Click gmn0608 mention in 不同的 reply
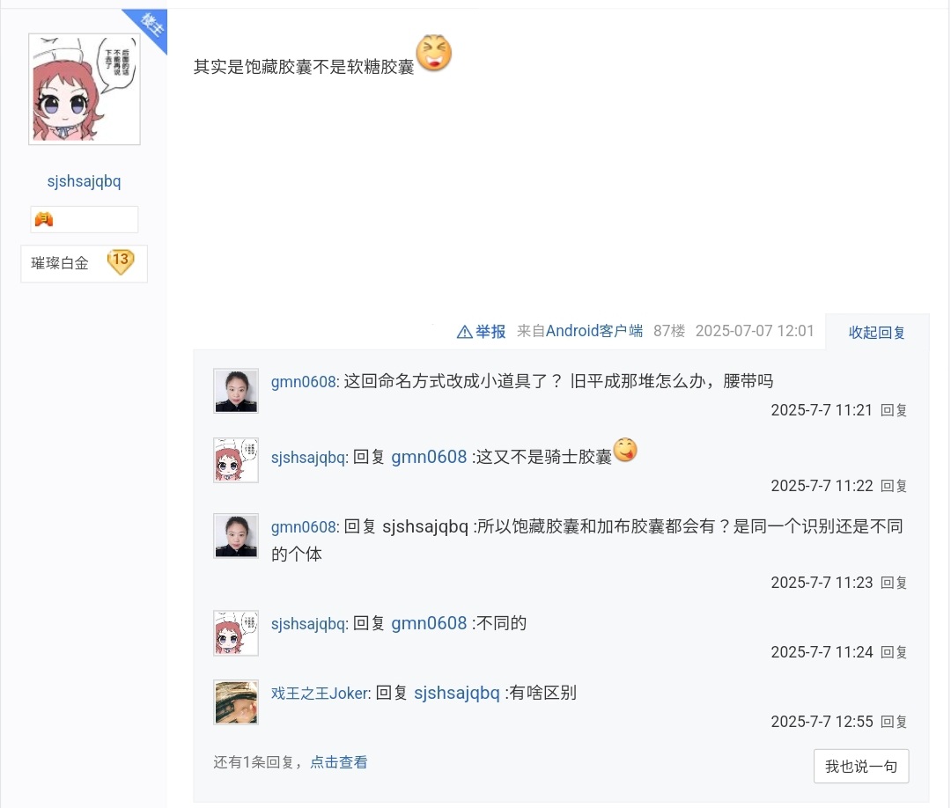Viewport: 951px width, 808px height. pyautogui.click(x=429, y=623)
